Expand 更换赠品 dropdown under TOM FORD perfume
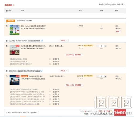 [74, 85]
